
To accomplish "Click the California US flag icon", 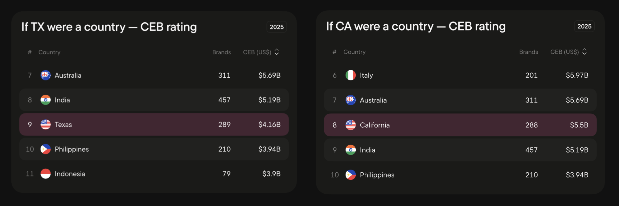I will pyautogui.click(x=350, y=125).
